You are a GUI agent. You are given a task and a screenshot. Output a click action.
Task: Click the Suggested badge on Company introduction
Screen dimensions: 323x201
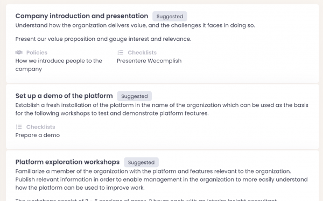tap(170, 16)
